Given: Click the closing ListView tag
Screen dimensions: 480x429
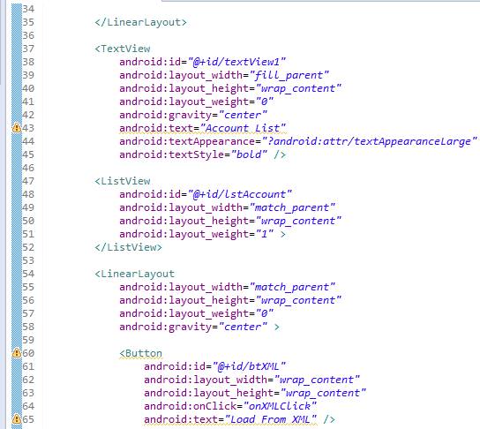Looking at the screenshot, I should tap(128, 247).
